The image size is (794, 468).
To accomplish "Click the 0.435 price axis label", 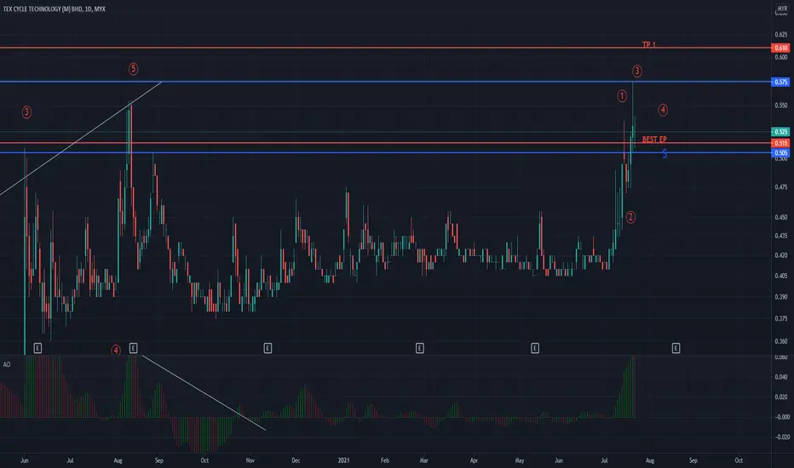I will point(781,236).
